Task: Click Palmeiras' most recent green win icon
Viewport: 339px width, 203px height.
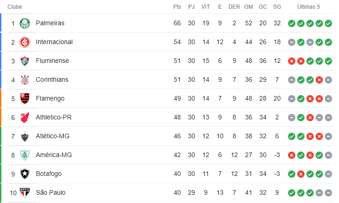Action: click(328, 23)
